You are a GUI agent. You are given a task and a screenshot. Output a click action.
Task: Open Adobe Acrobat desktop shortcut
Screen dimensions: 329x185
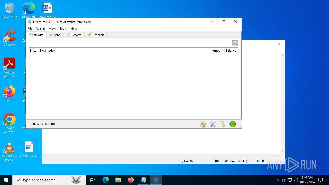pyautogui.click(x=10, y=68)
